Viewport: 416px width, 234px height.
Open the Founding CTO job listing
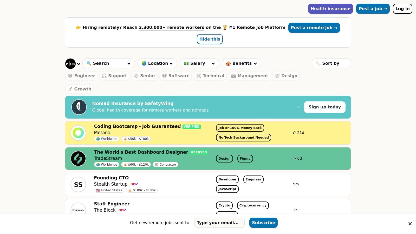point(111,178)
